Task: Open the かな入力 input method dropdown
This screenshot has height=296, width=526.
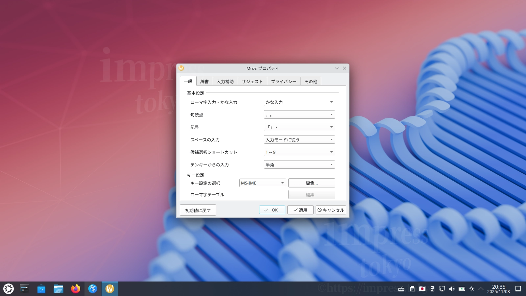Action: (x=299, y=102)
